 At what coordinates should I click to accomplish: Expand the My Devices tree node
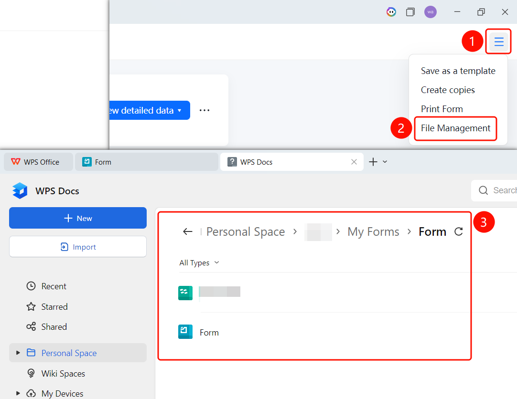(x=18, y=393)
